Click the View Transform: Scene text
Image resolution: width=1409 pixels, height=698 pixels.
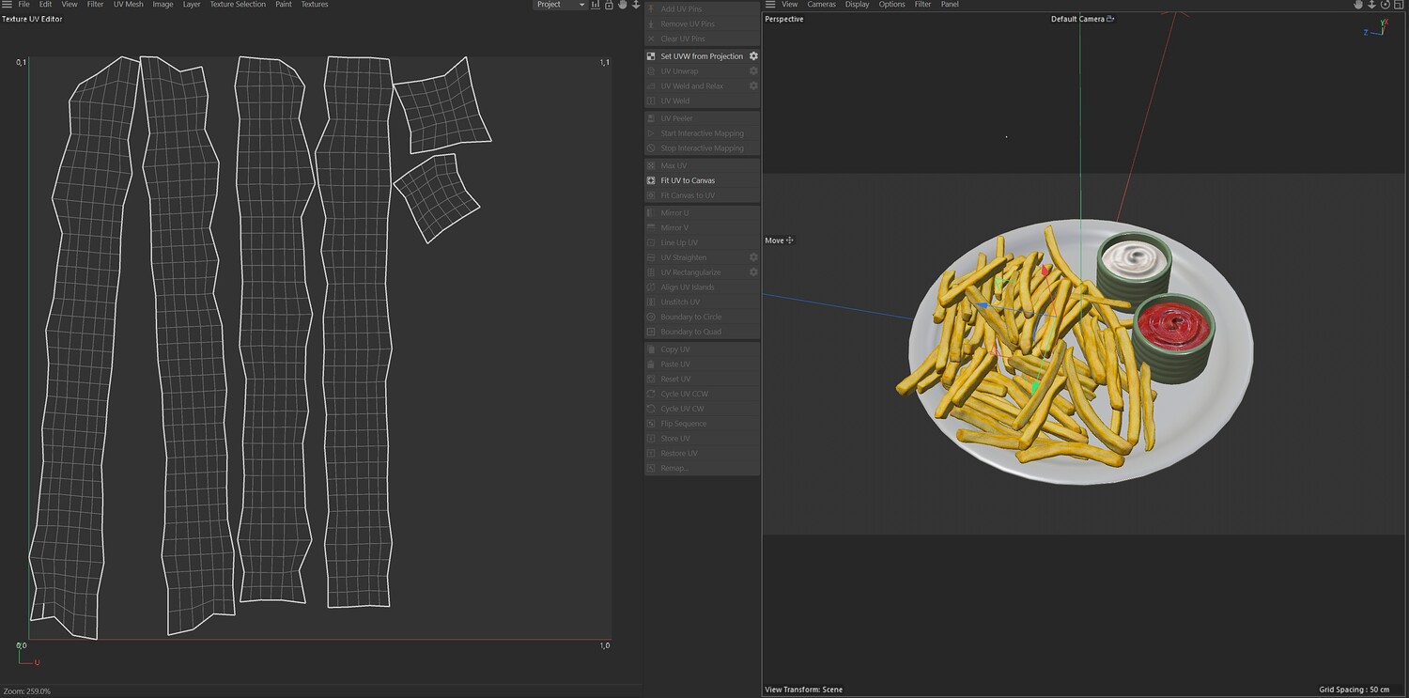tap(804, 690)
